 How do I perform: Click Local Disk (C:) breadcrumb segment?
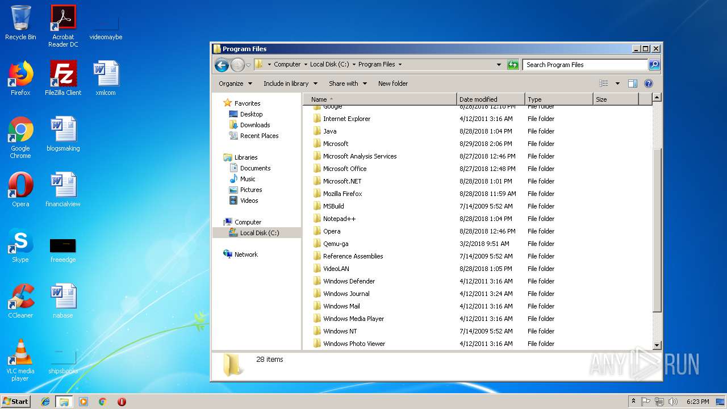tap(329, 65)
